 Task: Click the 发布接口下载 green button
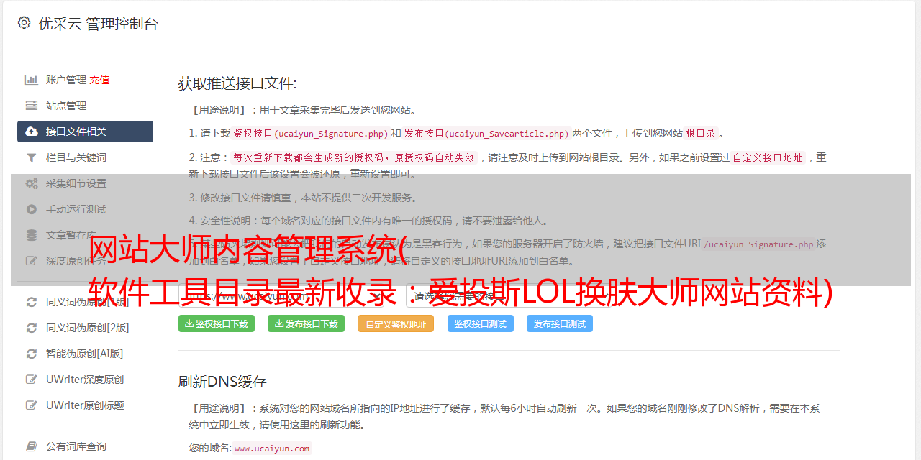tap(306, 323)
